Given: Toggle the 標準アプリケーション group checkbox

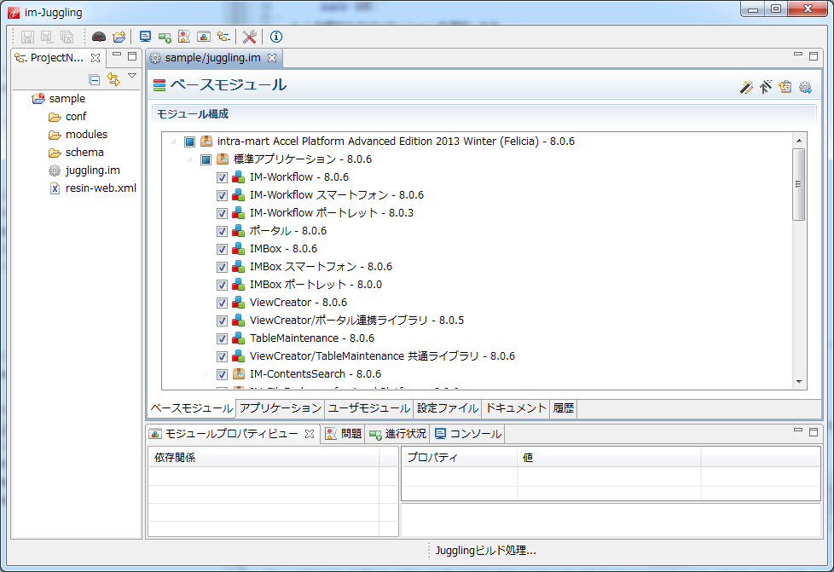Looking at the screenshot, I should point(206,159).
